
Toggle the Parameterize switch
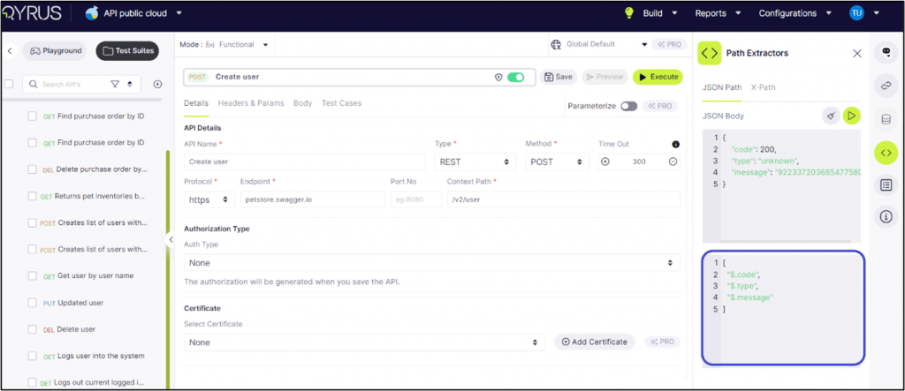click(628, 106)
